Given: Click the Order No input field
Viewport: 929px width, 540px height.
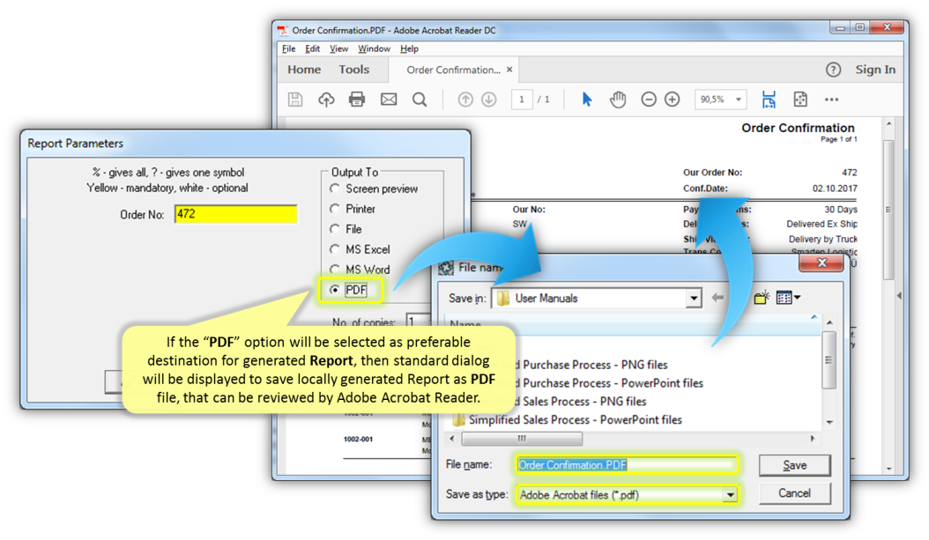Looking at the screenshot, I should [x=236, y=214].
